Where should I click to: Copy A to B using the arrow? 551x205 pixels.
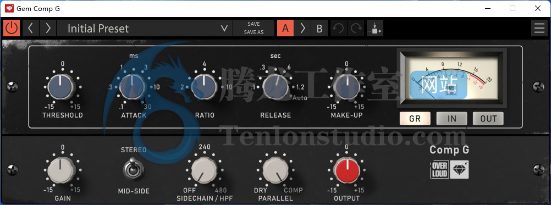pos(302,29)
